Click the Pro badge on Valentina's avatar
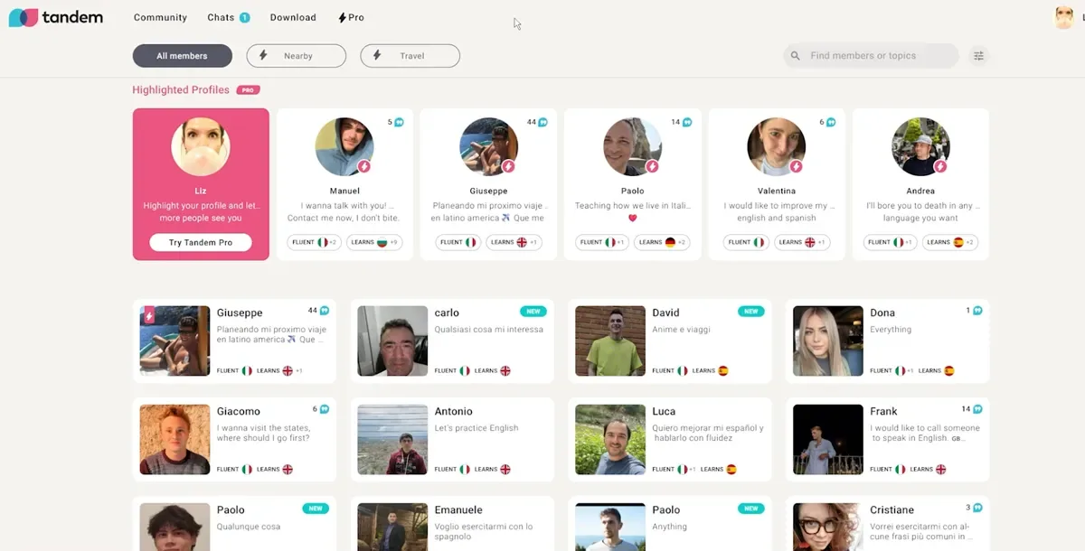Screen dimensions: 1085x551 pos(796,166)
